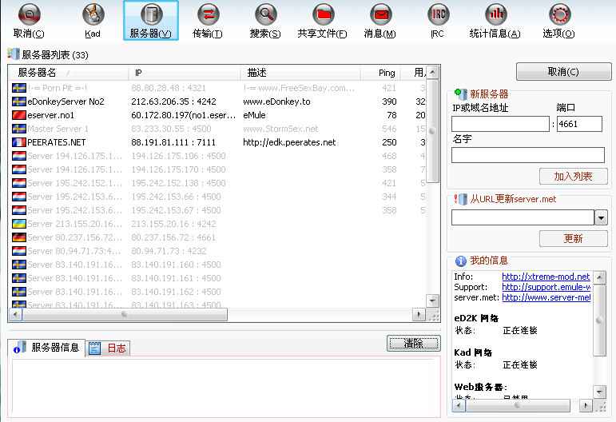Click server list scroll down arrow
Viewport: 616px width, 422px height.
point(432,301)
